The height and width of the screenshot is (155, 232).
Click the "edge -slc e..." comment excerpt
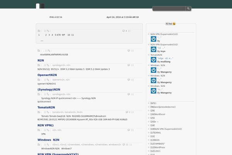click(165, 58)
